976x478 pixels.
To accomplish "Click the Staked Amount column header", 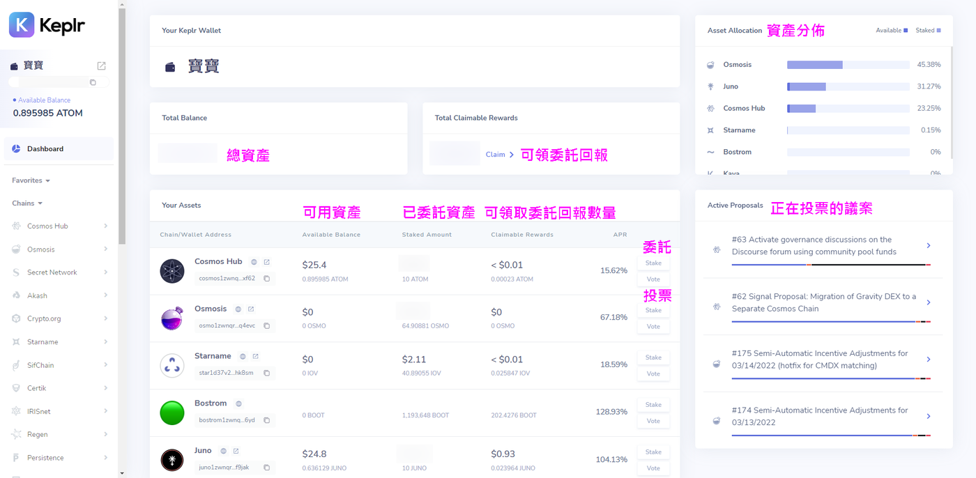I will point(427,235).
